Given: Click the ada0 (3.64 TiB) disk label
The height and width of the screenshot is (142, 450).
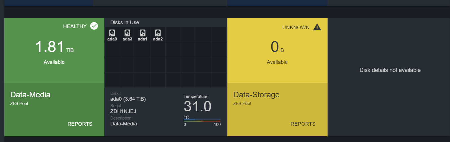Looking at the screenshot, I should [128, 99].
